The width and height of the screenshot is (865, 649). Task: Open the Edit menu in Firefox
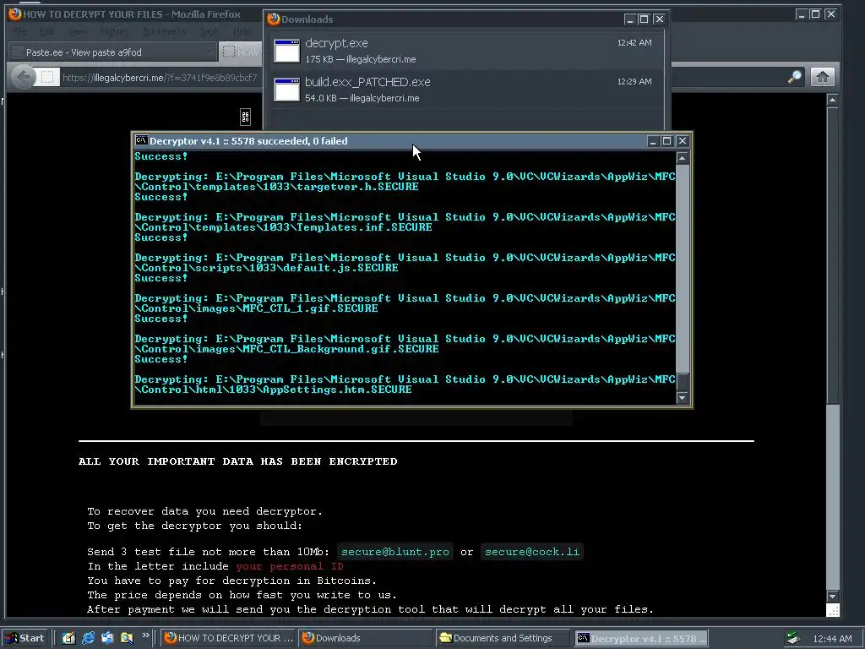pos(47,31)
